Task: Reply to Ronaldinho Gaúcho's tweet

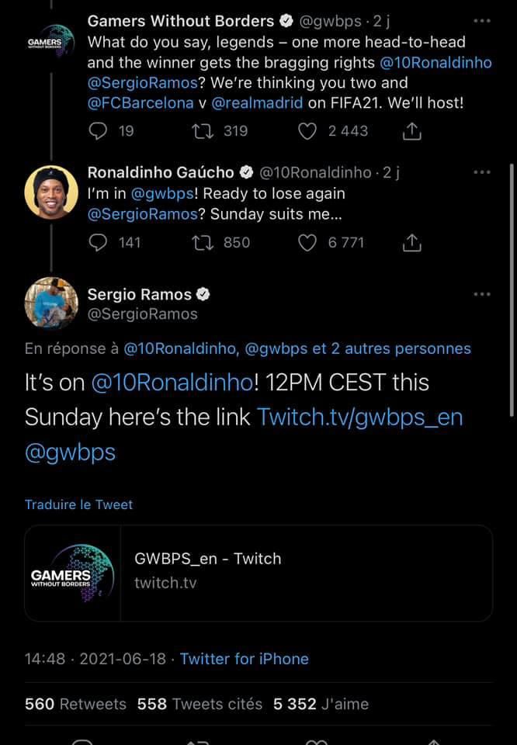Action: point(98,243)
